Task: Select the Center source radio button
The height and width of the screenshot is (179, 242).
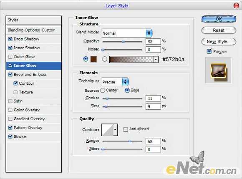Action: point(103,91)
